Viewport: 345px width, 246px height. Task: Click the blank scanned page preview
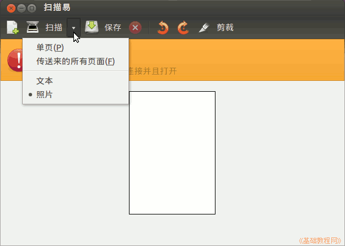coord(172,152)
